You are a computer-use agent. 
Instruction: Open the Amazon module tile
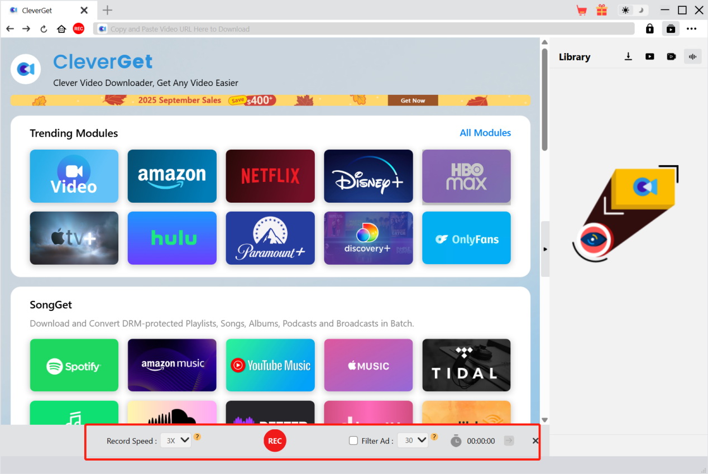tap(172, 176)
